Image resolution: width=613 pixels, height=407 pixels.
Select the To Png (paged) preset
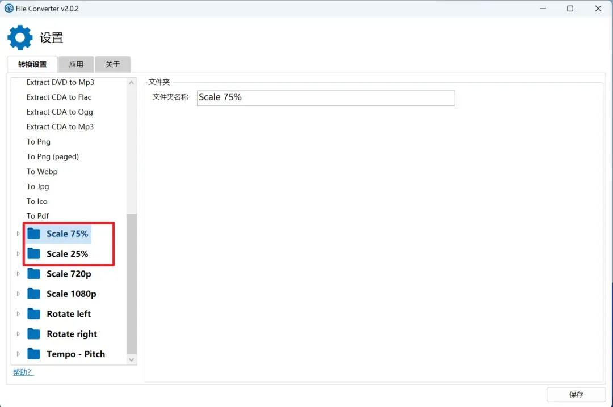(x=52, y=156)
